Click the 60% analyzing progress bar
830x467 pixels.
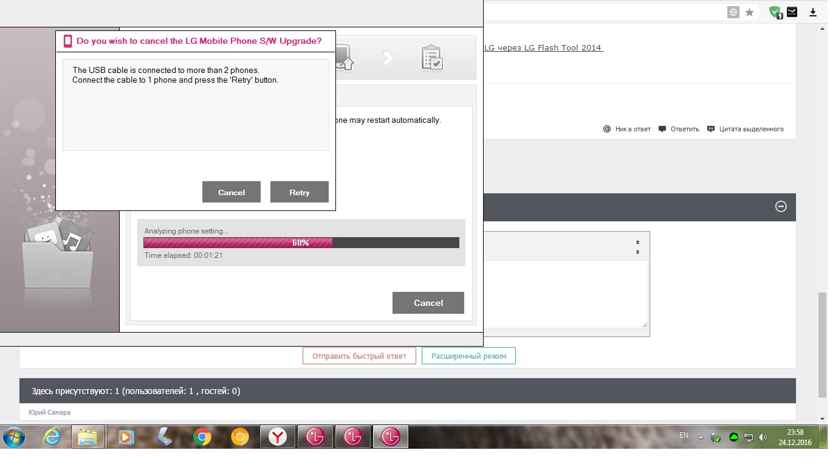click(301, 243)
